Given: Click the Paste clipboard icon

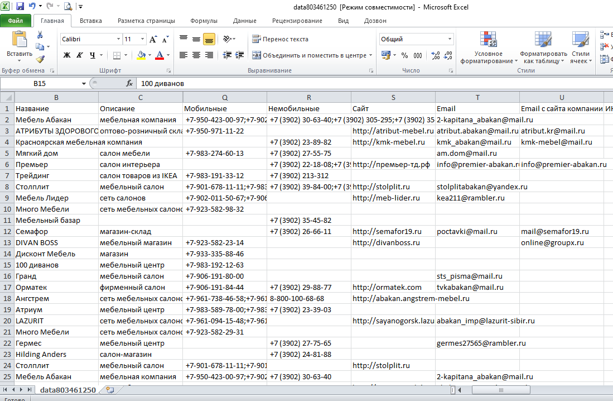Looking at the screenshot, I should 20,40.
